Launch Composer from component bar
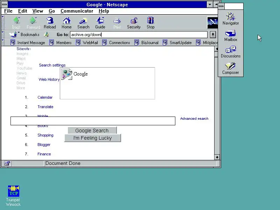The image size is (280, 210). pyautogui.click(x=231, y=68)
